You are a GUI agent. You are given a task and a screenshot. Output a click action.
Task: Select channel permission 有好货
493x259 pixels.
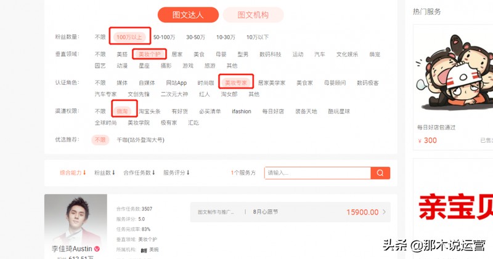180,111
